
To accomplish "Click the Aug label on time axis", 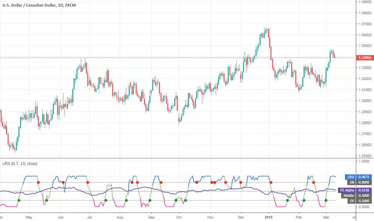I will click(120, 217).
